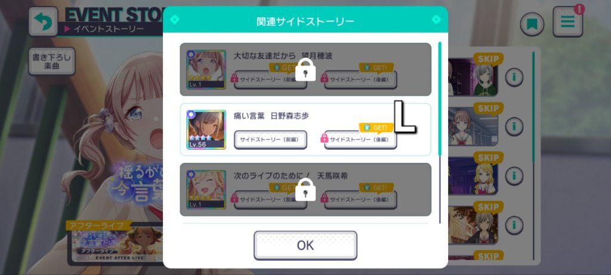Open the bookmark icon button
This screenshot has width=611, height=275.
pyautogui.click(x=532, y=24)
